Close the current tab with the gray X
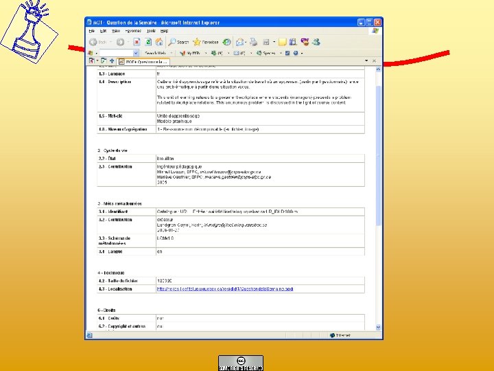The image size is (494, 371). (x=374, y=61)
